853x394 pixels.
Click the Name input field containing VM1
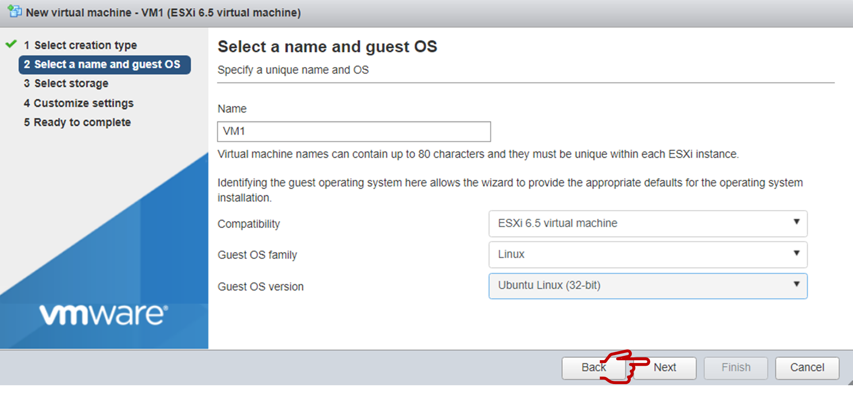[x=354, y=131]
